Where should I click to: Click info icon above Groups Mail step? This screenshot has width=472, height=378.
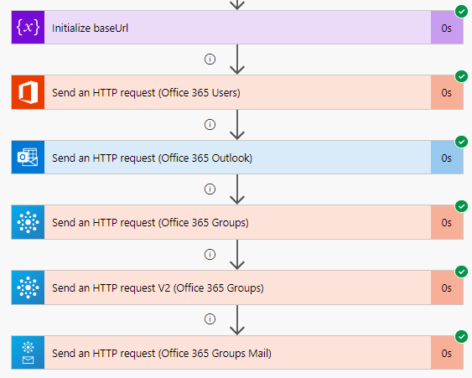210,319
